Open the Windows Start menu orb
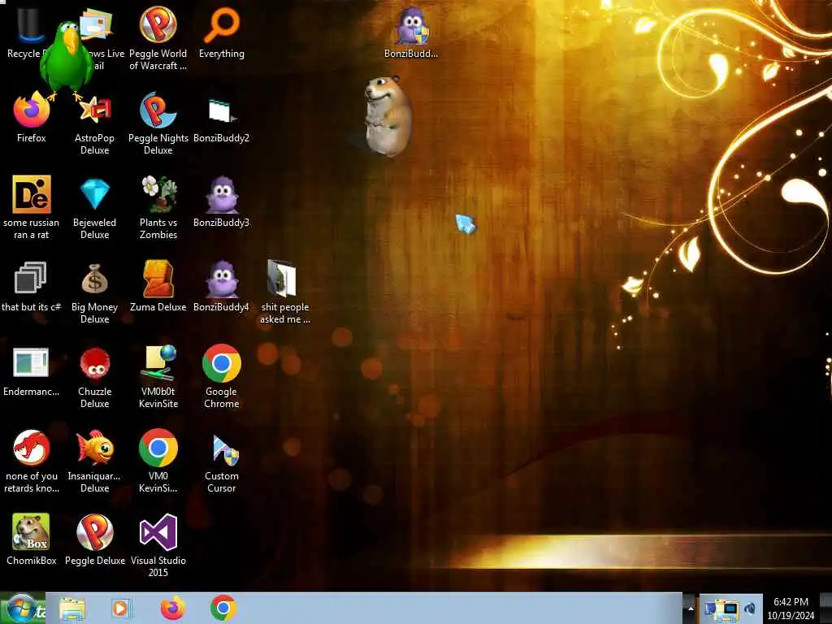This screenshot has width=832, height=624. [x=21, y=608]
